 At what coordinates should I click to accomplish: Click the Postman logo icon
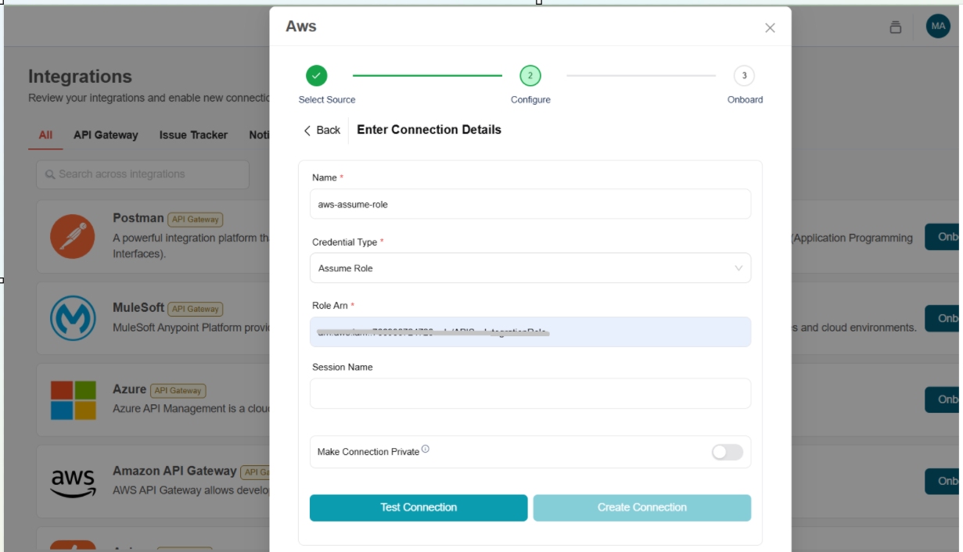click(x=73, y=236)
